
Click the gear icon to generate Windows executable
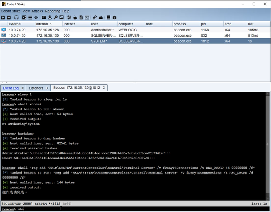coord(69,18)
